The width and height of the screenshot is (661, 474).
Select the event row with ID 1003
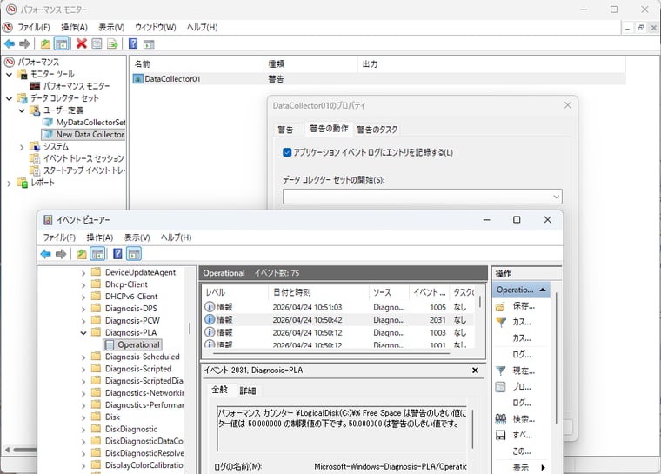[x=340, y=332]
